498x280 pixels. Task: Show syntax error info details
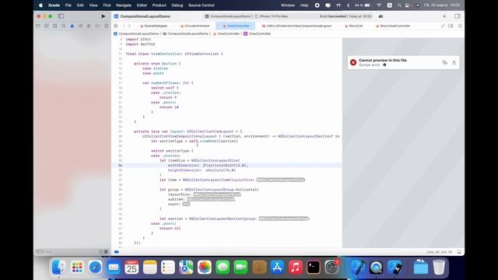(x=384, y=65)
